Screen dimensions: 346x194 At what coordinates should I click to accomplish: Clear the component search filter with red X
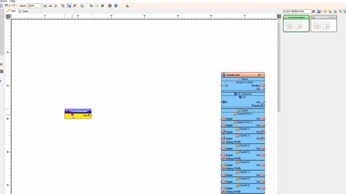[x=314, y=11]
